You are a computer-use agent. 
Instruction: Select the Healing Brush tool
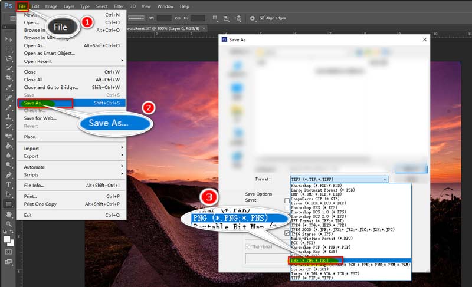click(x=8, y=98)
